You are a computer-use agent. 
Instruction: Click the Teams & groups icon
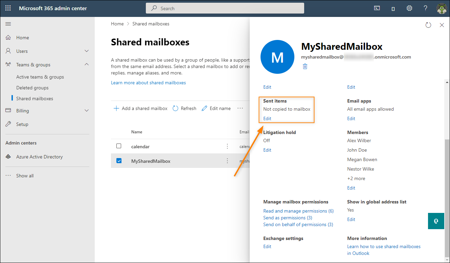pyautogui.click(x=8, y=65)
